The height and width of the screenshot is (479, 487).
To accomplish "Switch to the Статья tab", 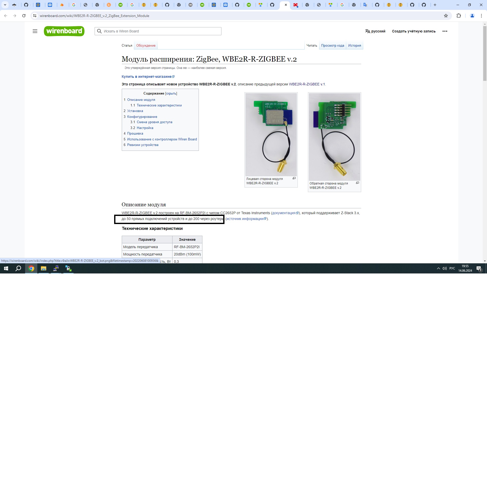I will [127, 45].
